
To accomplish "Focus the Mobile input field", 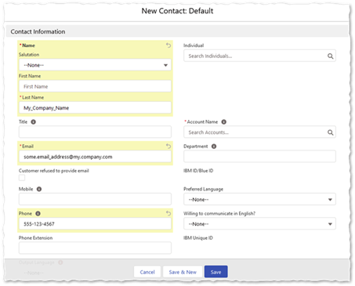I will pyautogui.click(x=95, y=199).
